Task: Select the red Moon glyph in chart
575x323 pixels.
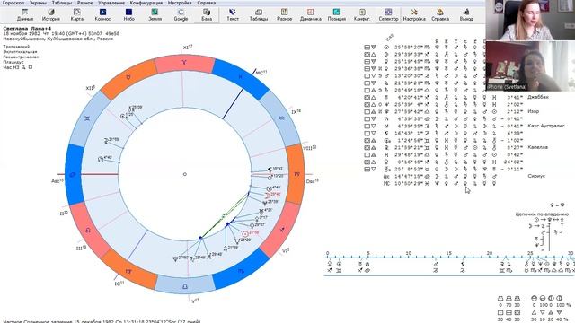Action: (268, 196)
